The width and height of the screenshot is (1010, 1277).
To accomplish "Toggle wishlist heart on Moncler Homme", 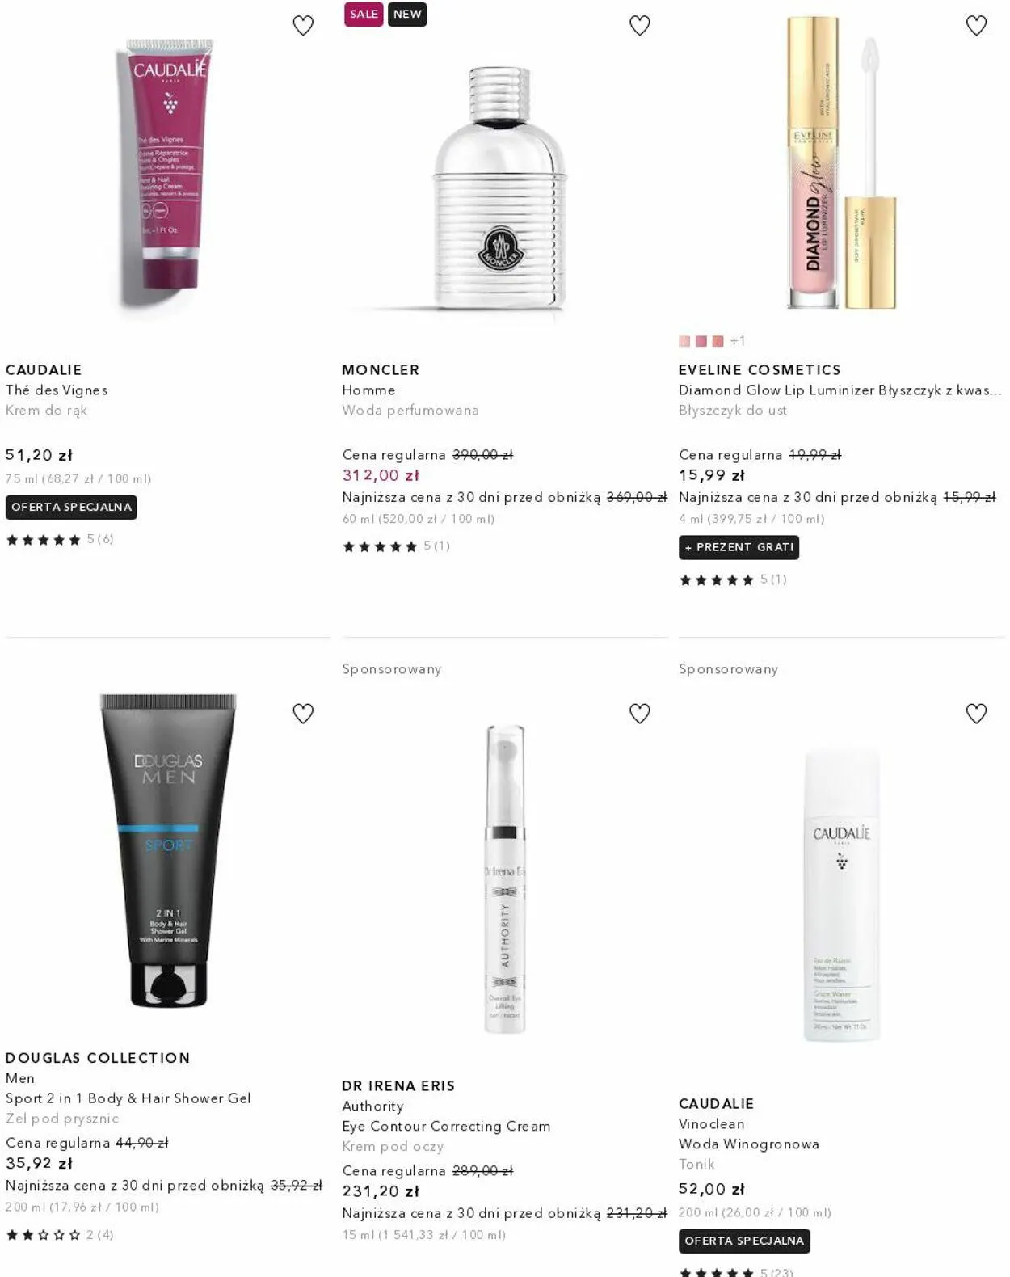I will coord(640,26).
